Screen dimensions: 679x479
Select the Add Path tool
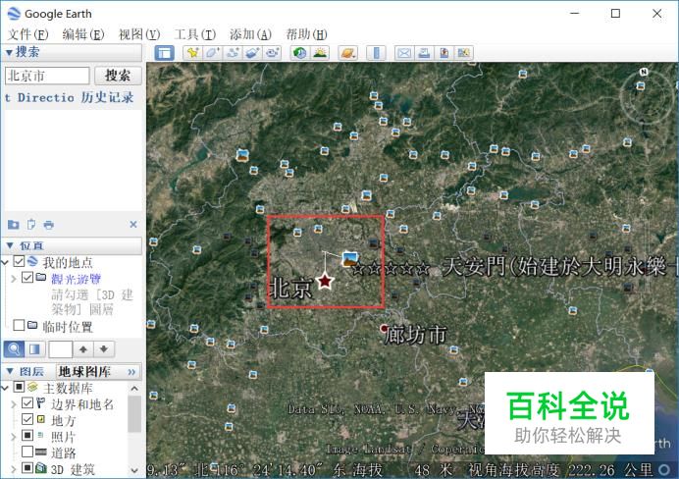233,53
